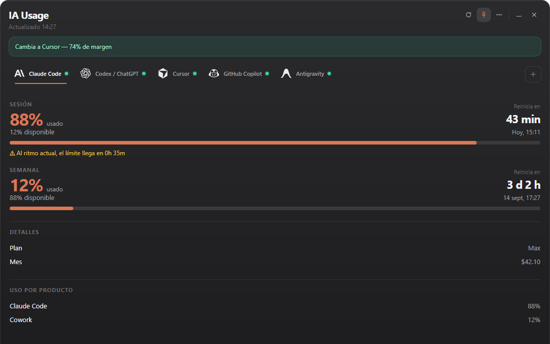Click the DETALLES section heading
This screenshot has height=344, width=550.
tap(24, 232)
